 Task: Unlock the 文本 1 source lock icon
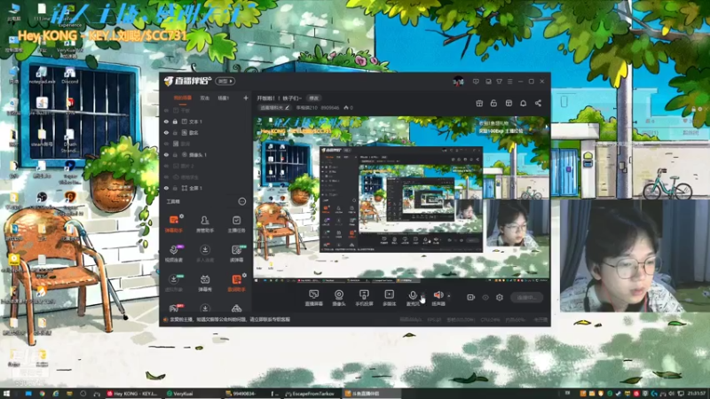click(175, 121)
